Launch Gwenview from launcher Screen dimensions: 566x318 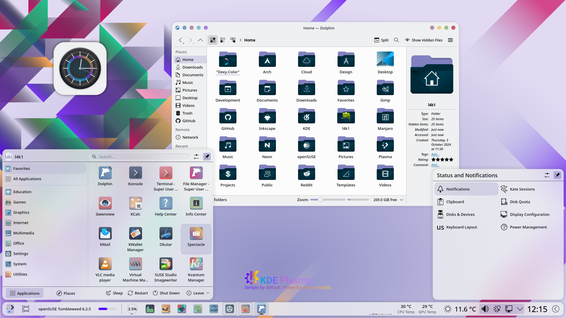pyautogui.click(x=105, y=207)
